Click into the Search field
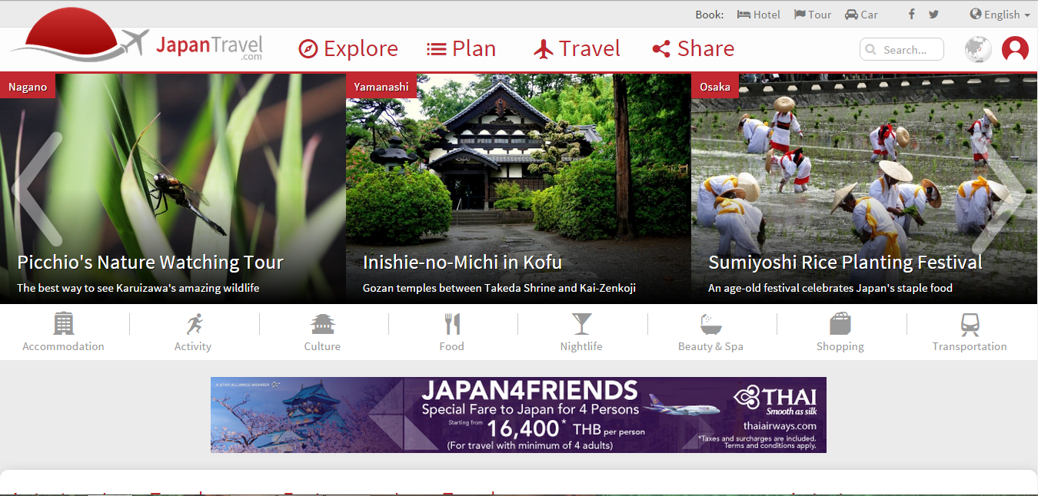The image size is (1038, 496). tap(902, 50)
